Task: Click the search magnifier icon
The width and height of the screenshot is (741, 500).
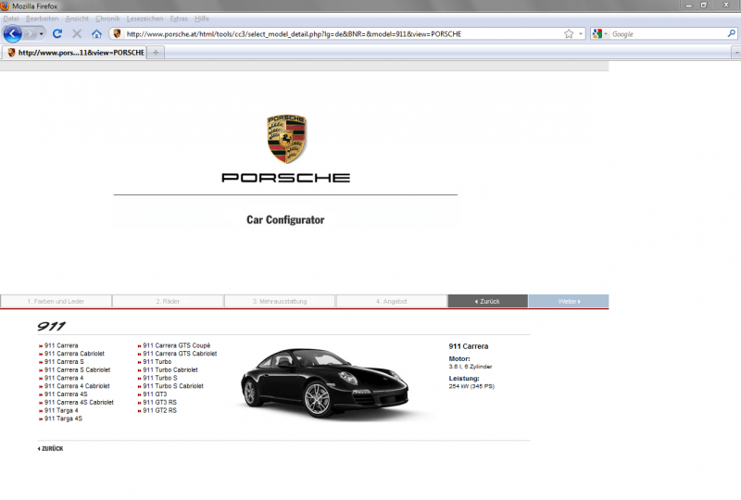Action: coord(731,34)
